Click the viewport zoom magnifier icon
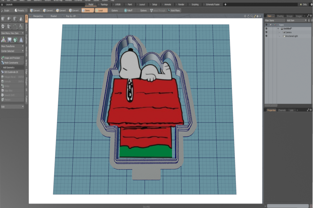The width and height of the screenshot is (313, 208). pyautogui.click(x=251, y=16)
